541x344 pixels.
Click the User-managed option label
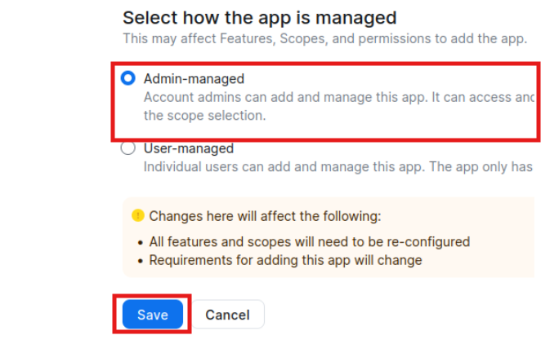pos(189,148)
